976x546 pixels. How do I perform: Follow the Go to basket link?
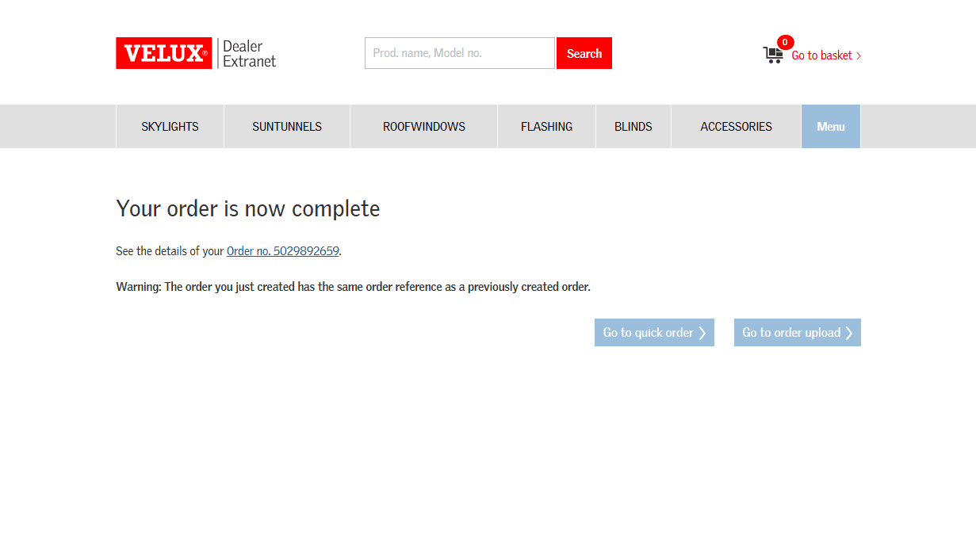826,55
